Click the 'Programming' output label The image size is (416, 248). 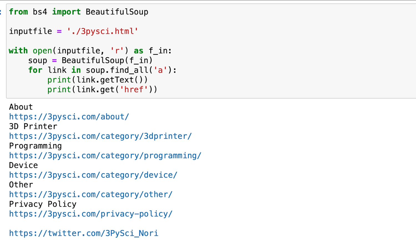[35, 146]
